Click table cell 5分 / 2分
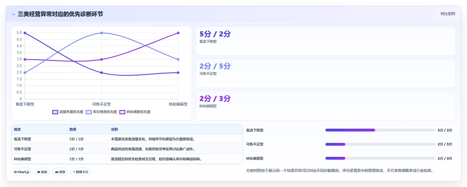 77,139
